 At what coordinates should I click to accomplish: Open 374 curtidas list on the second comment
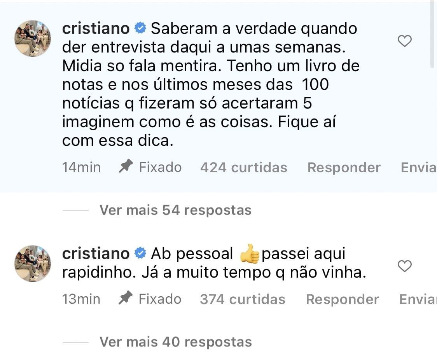(243, 299)
